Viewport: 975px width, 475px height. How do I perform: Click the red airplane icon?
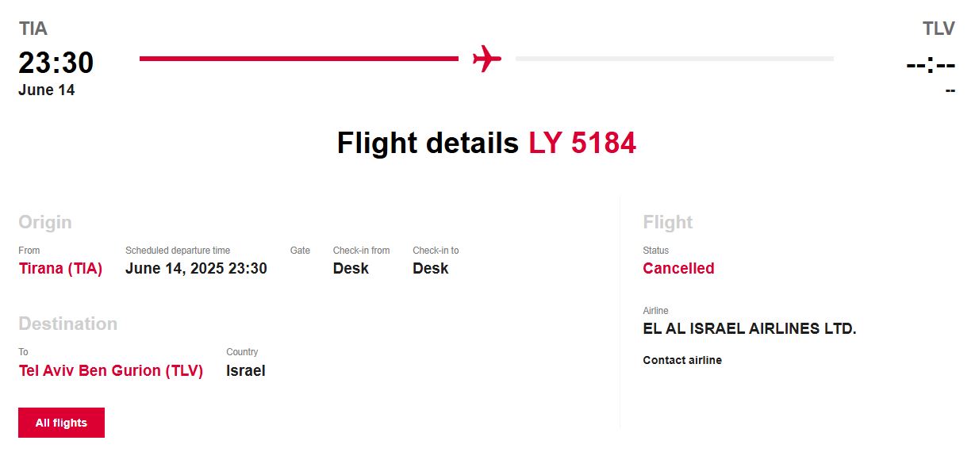click(x=487, y=59)
